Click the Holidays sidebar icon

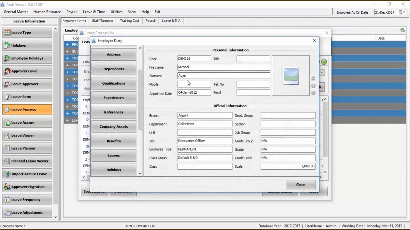(7, 45)
